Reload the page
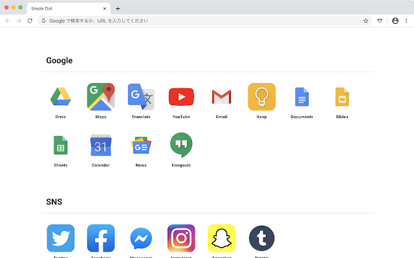The image size is (414, 258). tap(30, 21)
